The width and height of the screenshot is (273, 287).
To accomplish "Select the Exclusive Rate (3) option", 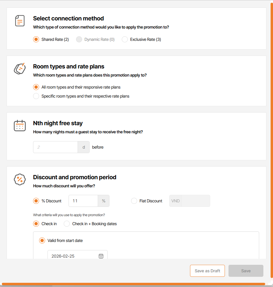I will point(125,39).
